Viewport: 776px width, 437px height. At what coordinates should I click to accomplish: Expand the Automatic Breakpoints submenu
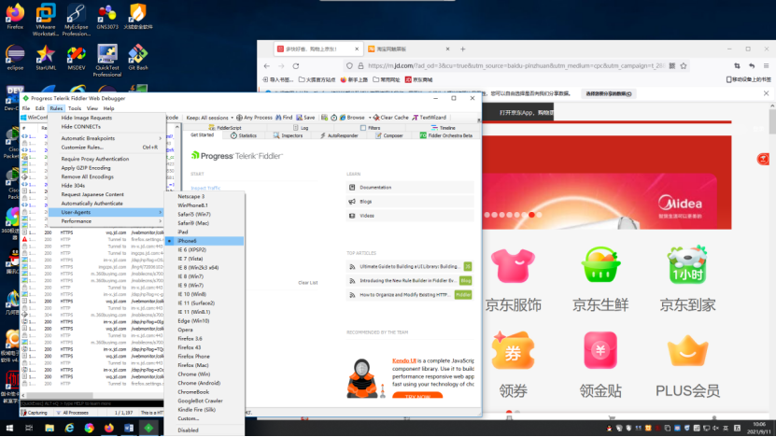pyautogui.click(x=106, y=138)
